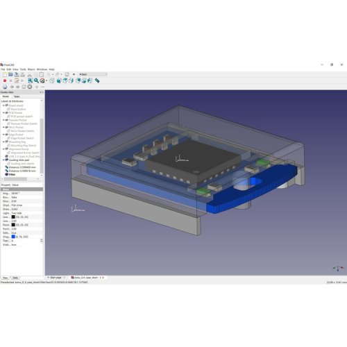
Task: Click the web Home icon
Action: coord(5,87)
